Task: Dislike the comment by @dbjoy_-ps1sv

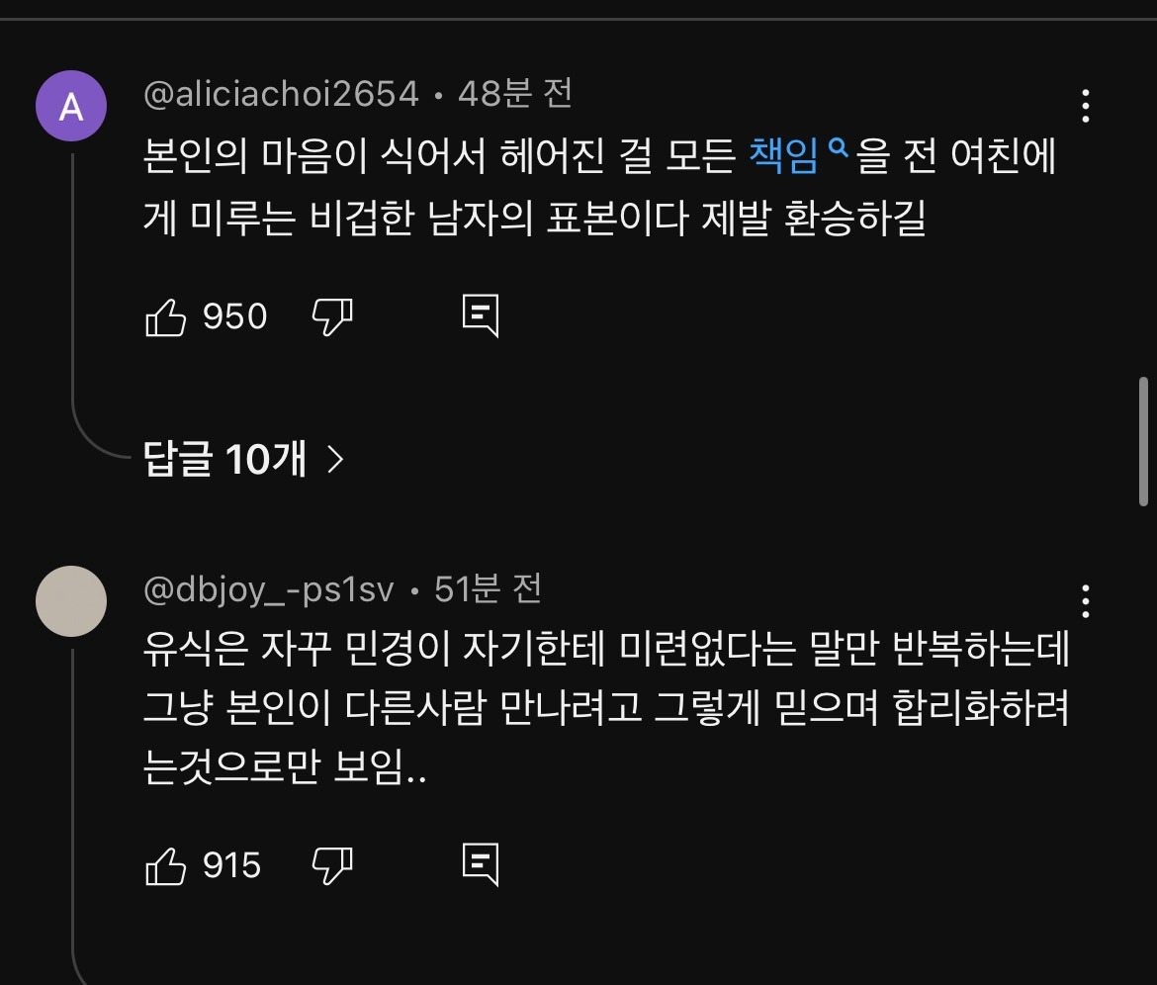Action: coord(332,866)
